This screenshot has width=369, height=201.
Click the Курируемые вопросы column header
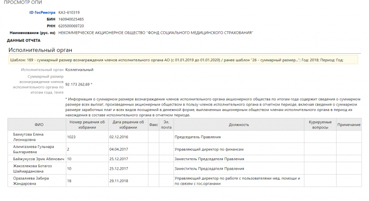pos(320,124)
